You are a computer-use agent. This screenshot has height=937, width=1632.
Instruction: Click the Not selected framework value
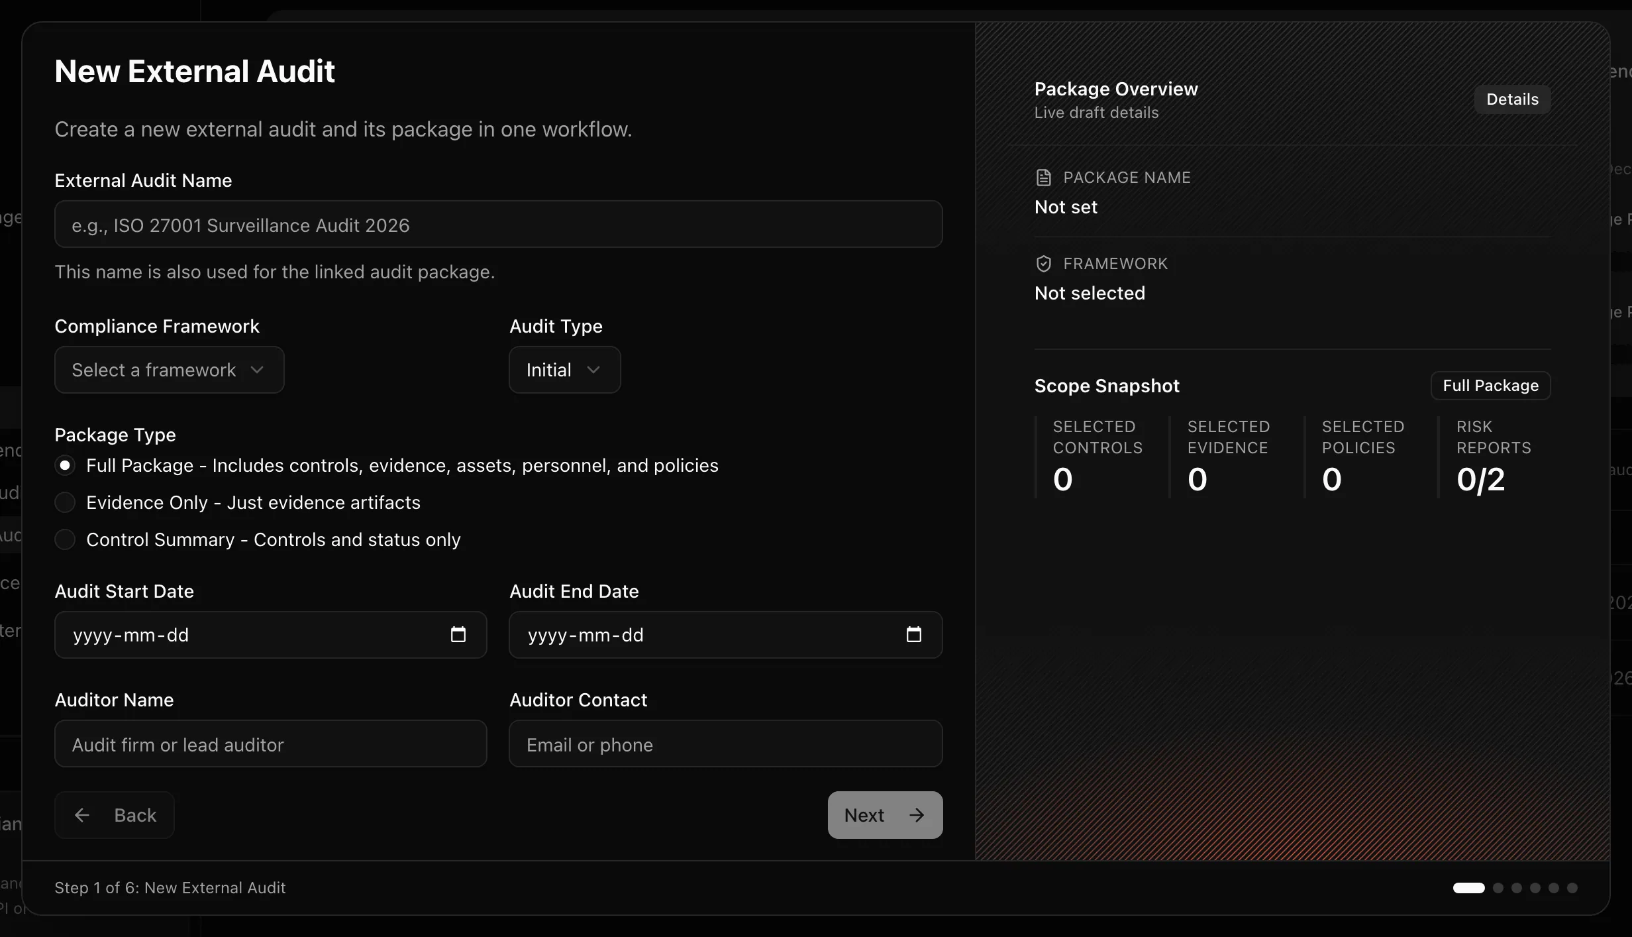(1090, 293)
